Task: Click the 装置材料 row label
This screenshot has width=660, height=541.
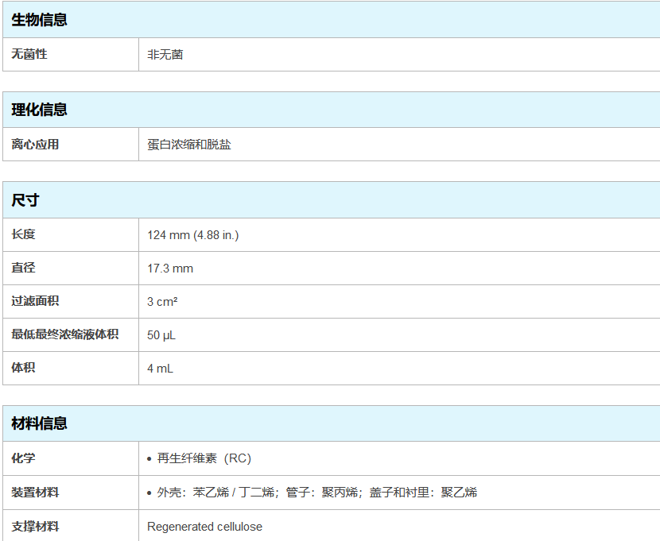Action: [35, 493]
